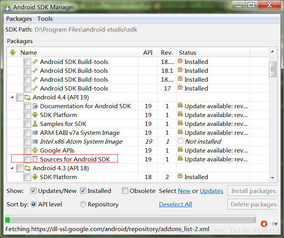Click wrench icon of Build-tools rev 17
Viewport: 284px width, 238px height.
pyautogui.click(x=35, y=88)
